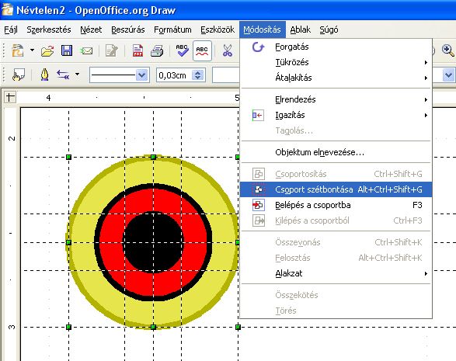Viewport: 456px width, 361px height.
Task: Click the Send document as e-mail icon
Action: 86,51
